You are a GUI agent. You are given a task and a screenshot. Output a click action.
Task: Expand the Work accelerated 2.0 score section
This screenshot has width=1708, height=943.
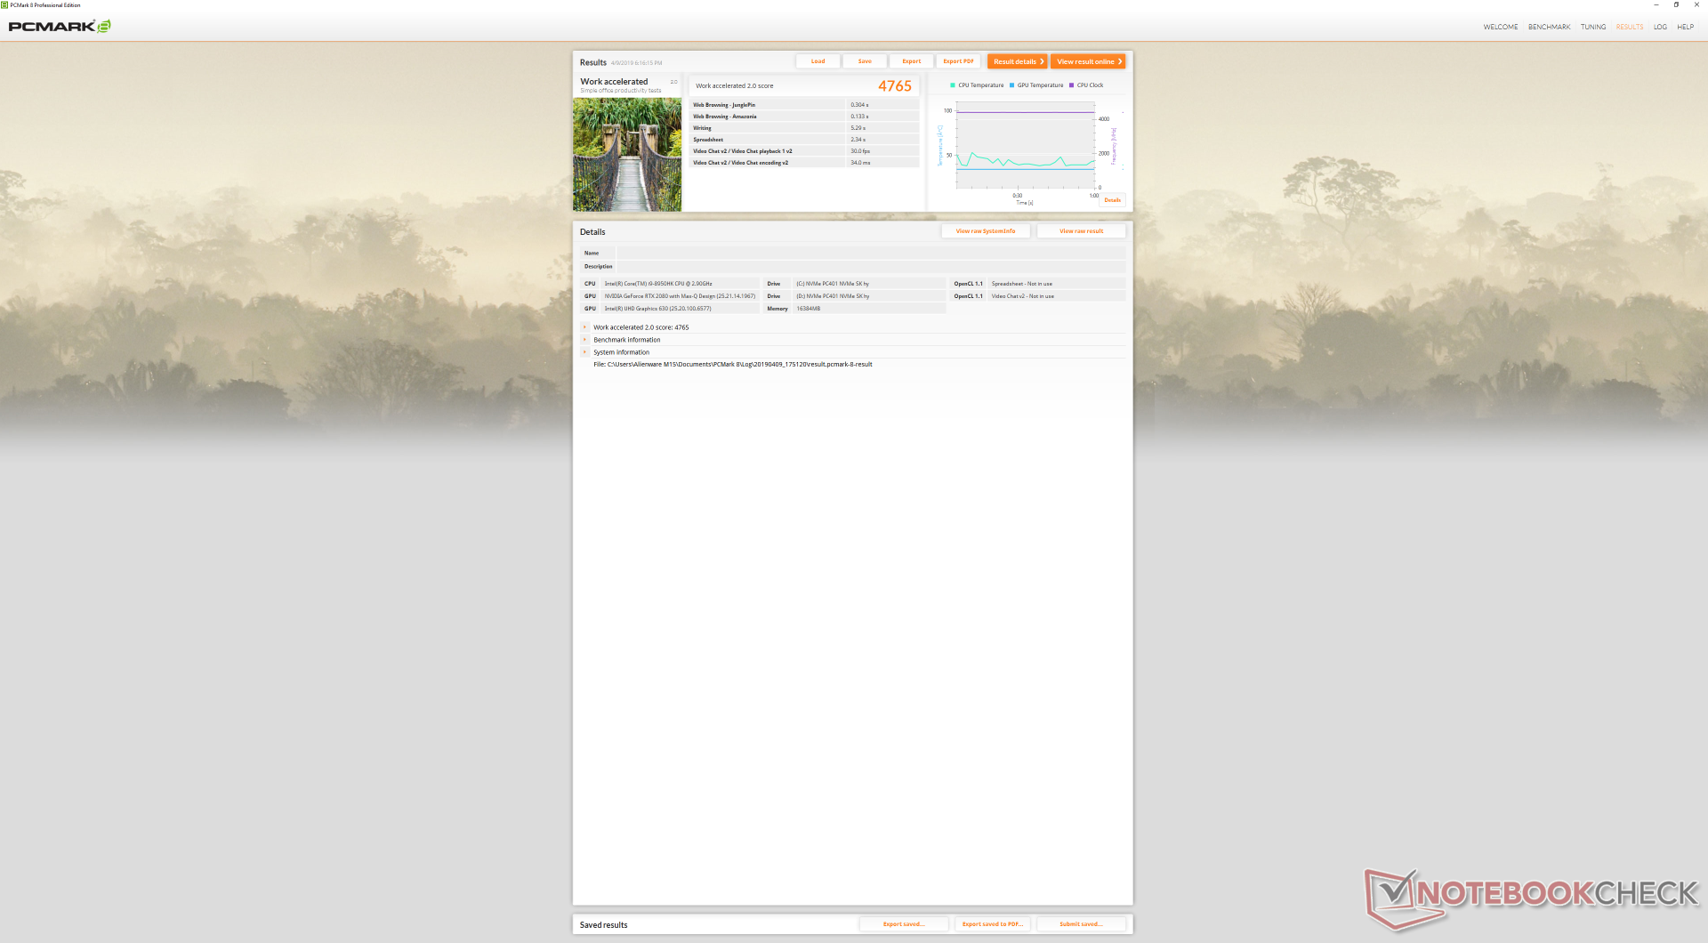click(x=584, y=327)
